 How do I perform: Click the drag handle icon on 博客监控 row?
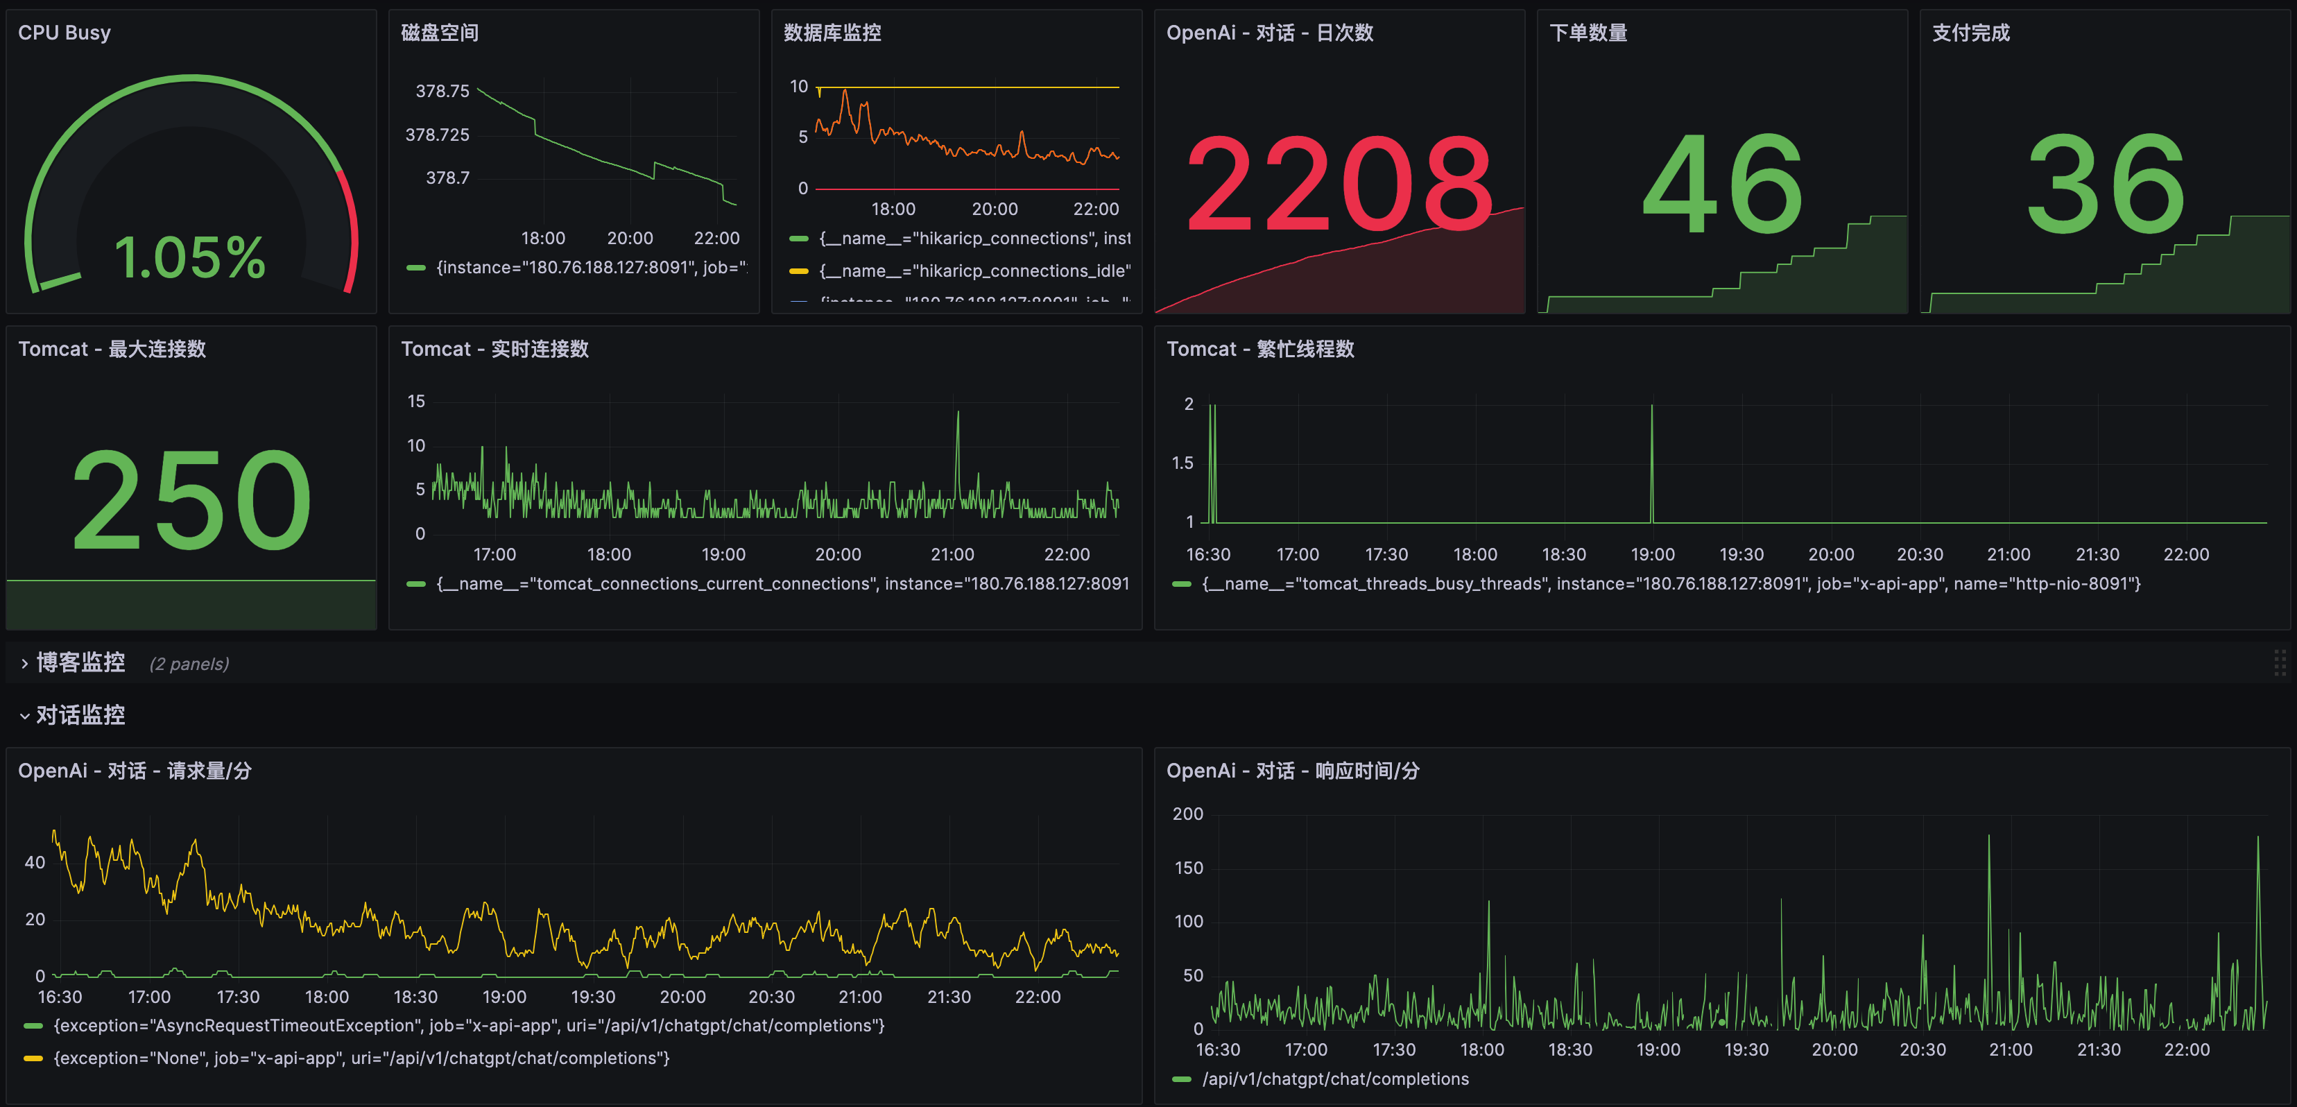pyautogui.click(x=2280, y=663)
